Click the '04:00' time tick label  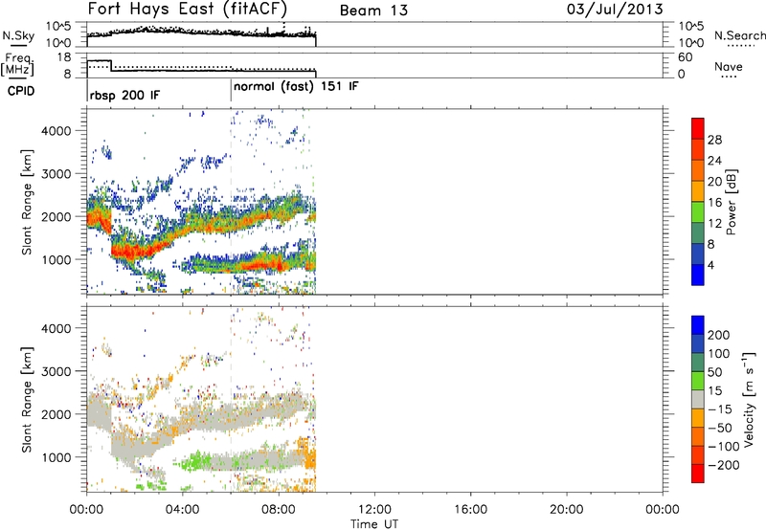pos(182,510)
